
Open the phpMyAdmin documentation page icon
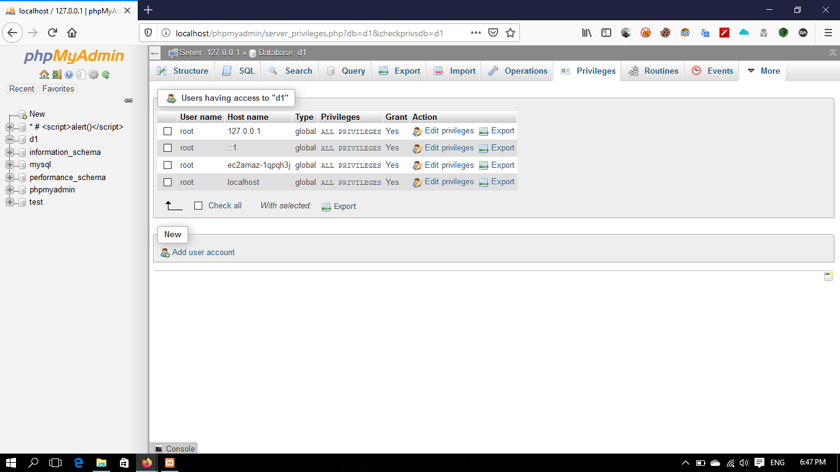81,74
